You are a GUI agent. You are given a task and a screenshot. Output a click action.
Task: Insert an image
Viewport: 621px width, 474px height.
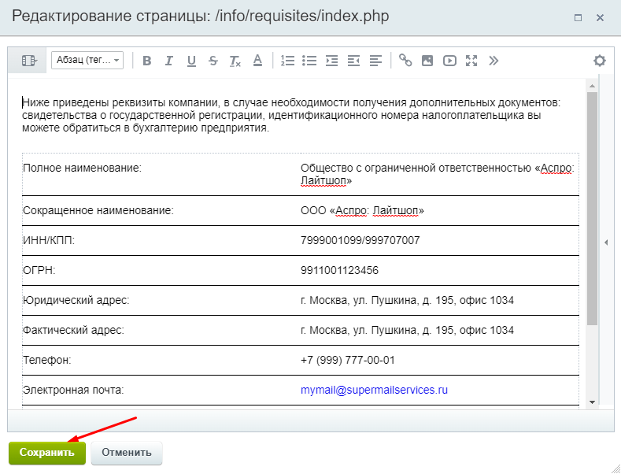point(427,61)
